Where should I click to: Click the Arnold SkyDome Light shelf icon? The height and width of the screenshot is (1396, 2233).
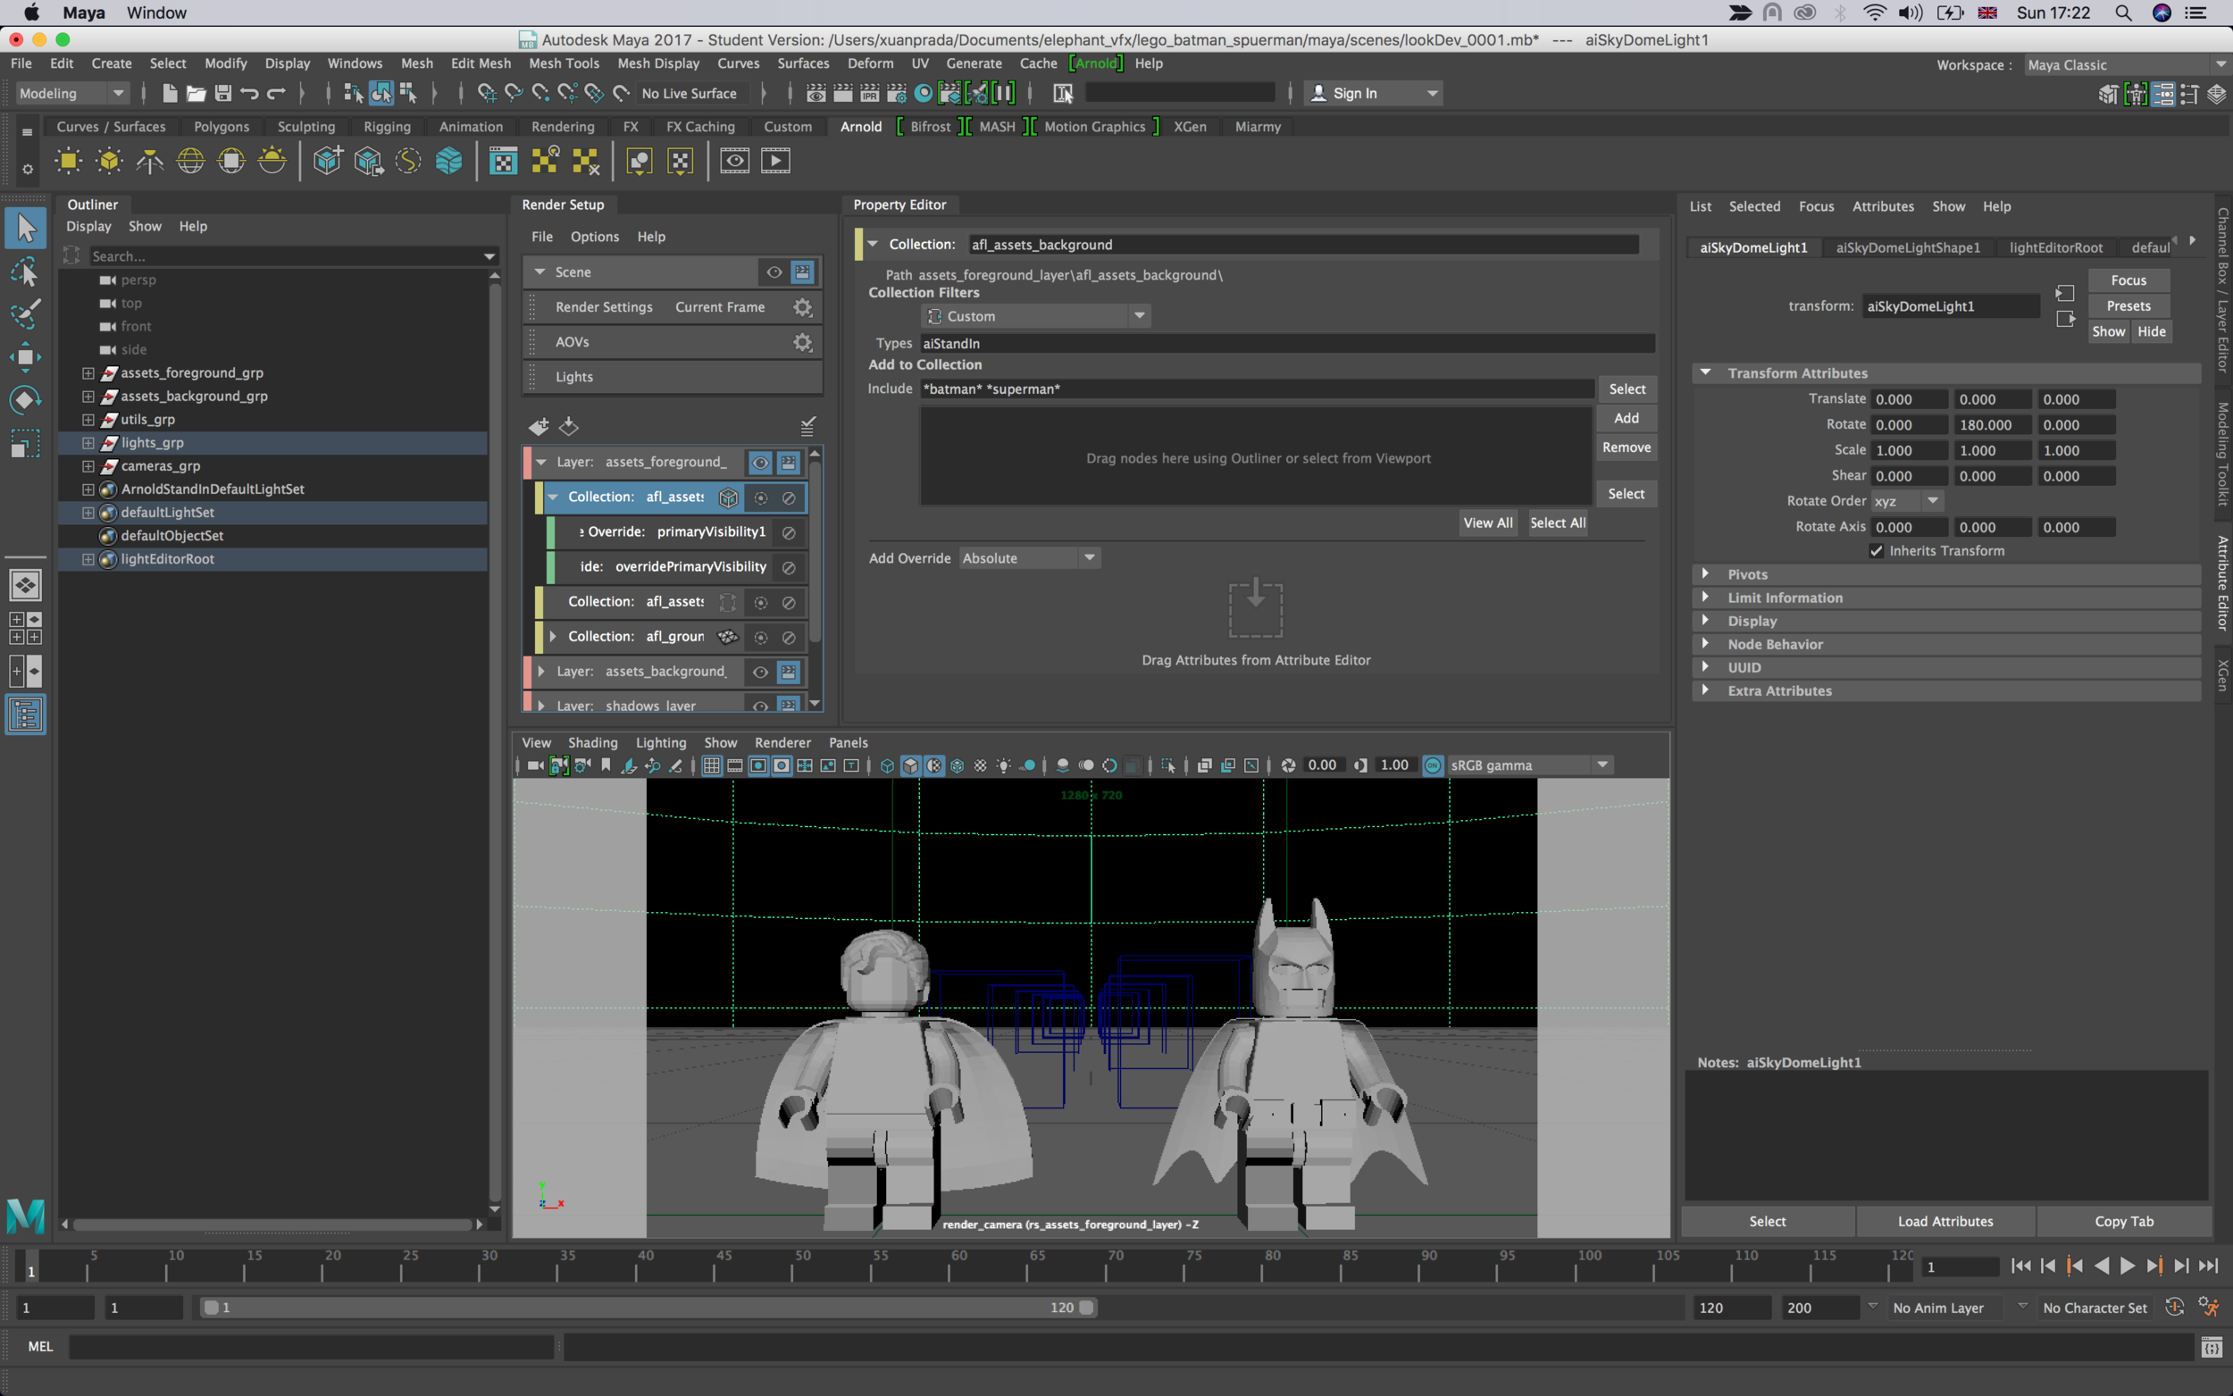coord(190,162)
